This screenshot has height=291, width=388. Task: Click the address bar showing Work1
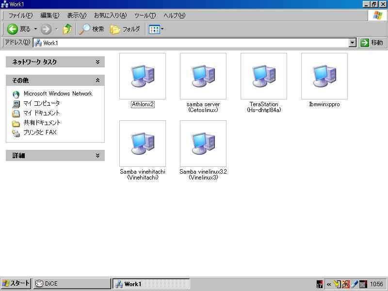click(191, 43)
